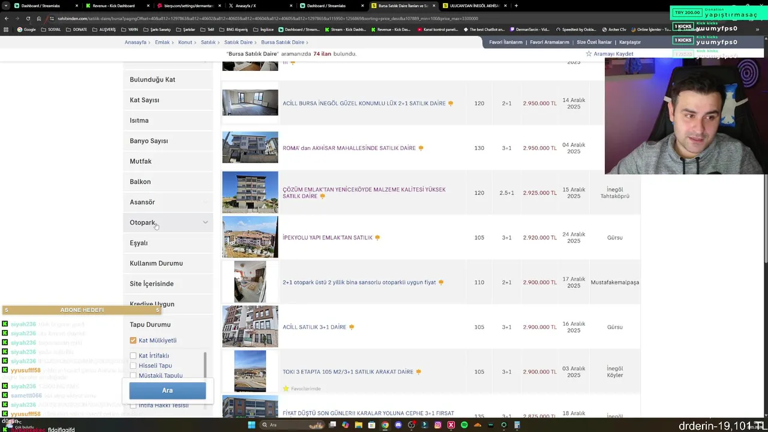Open Favori İlanlarım menu item
The height and width of the screenshot is (432, 768).
point(506,42)
